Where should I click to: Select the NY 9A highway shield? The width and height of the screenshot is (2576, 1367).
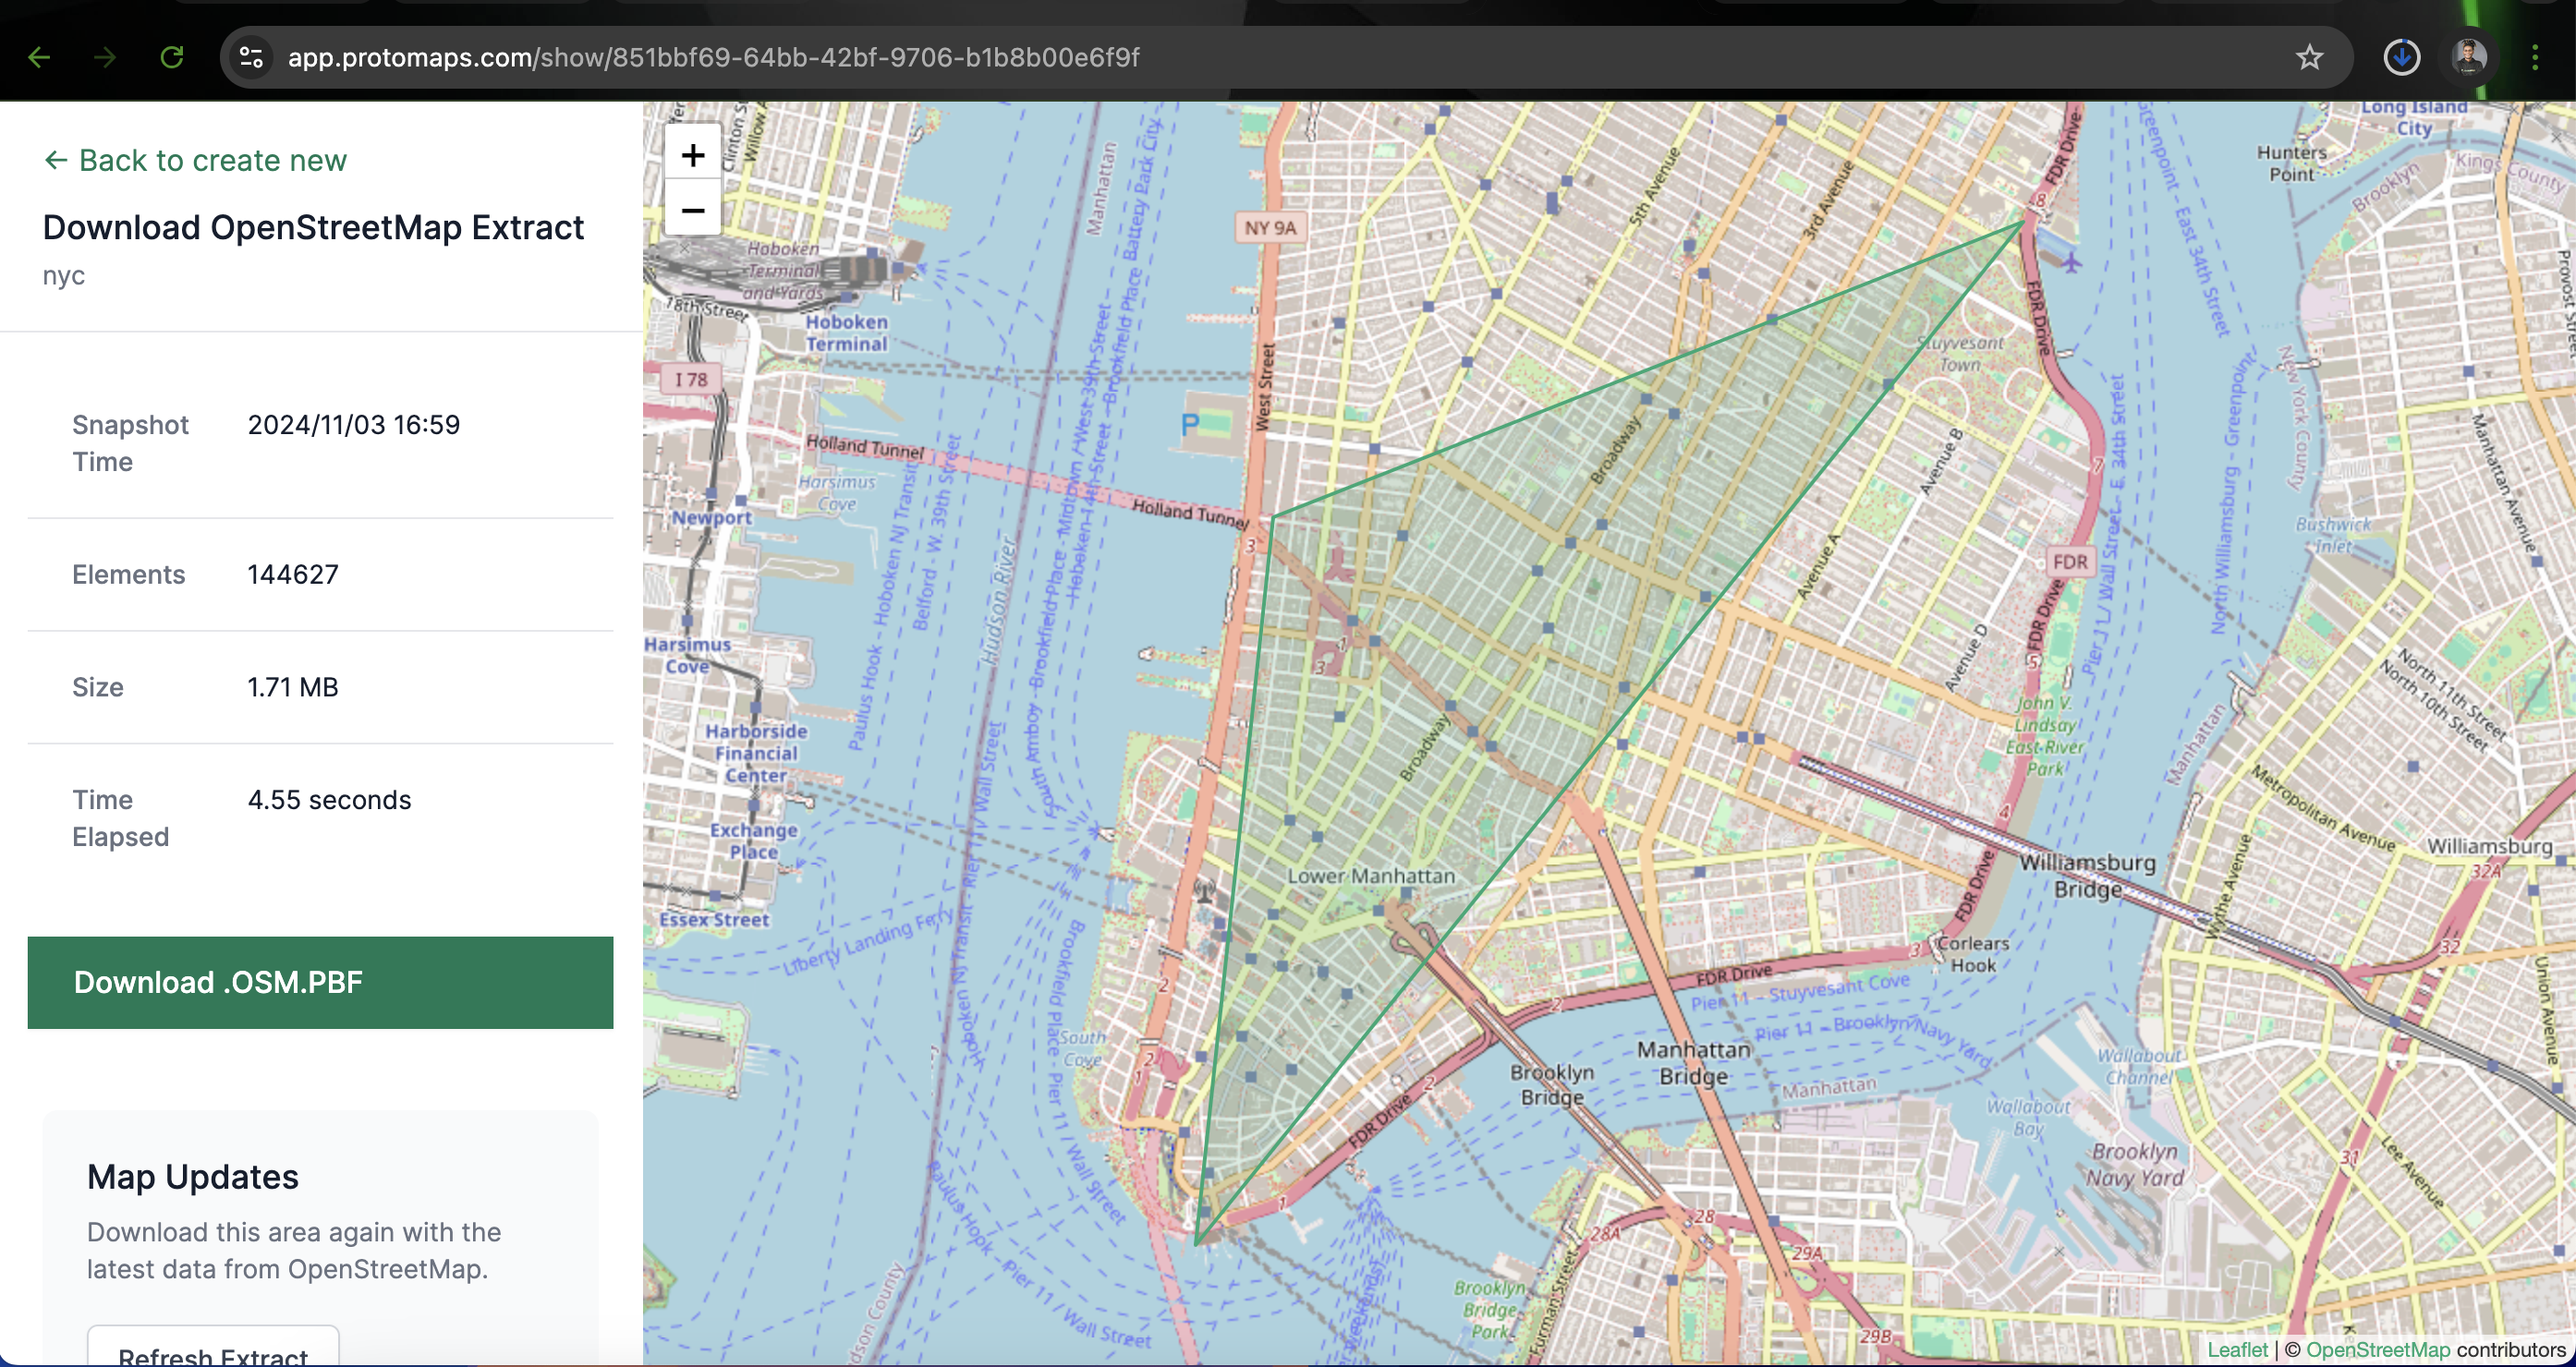[x=1270, y=228]
